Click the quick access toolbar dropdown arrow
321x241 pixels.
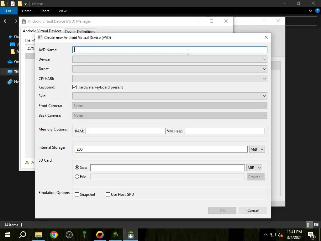tap(25, 4)
